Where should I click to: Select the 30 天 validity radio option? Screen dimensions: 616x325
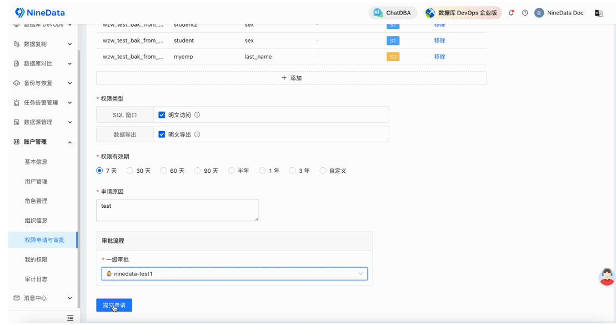pos(130,171)
